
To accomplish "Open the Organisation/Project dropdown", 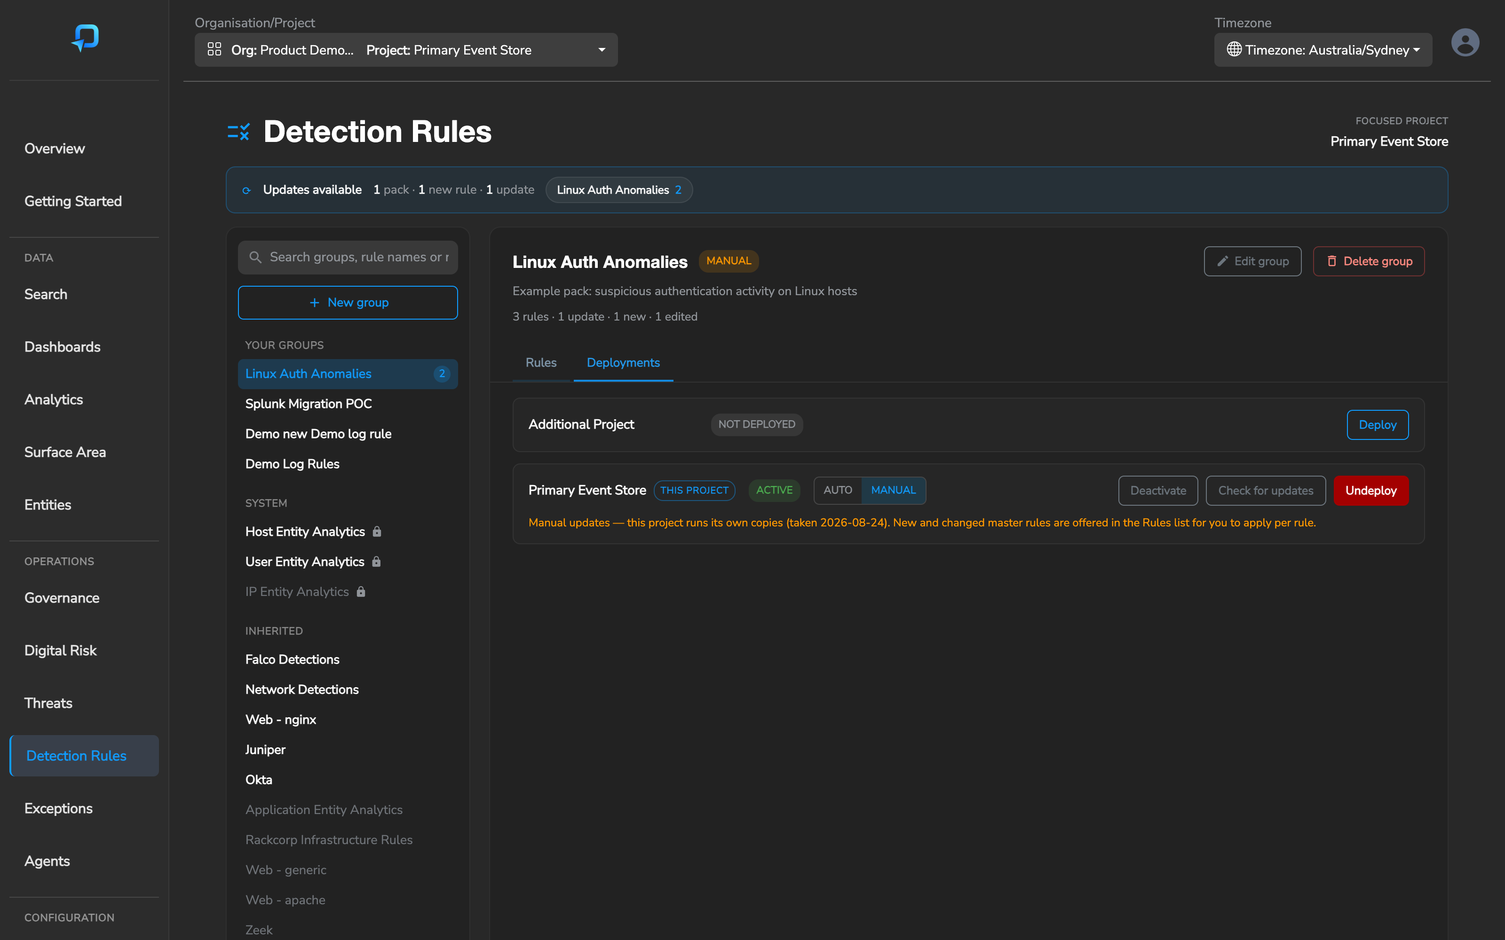I will click(x=406, y=50).
